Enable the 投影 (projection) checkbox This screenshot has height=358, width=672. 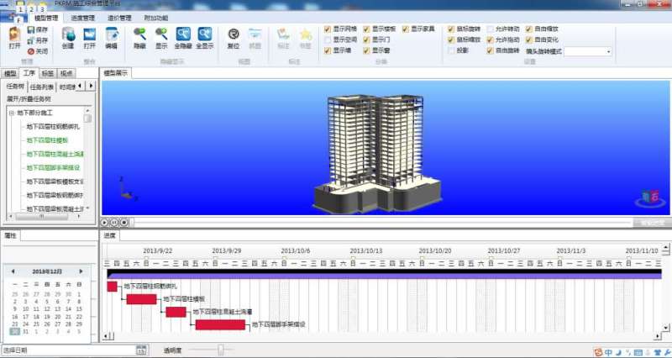click(451, 50)
